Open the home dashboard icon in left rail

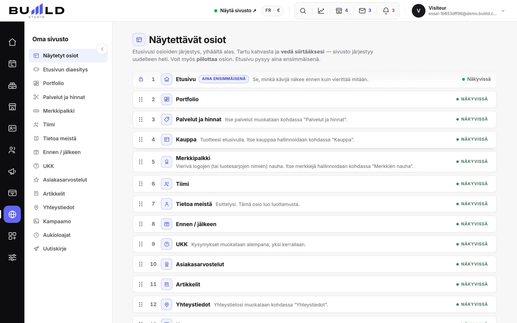12,42
